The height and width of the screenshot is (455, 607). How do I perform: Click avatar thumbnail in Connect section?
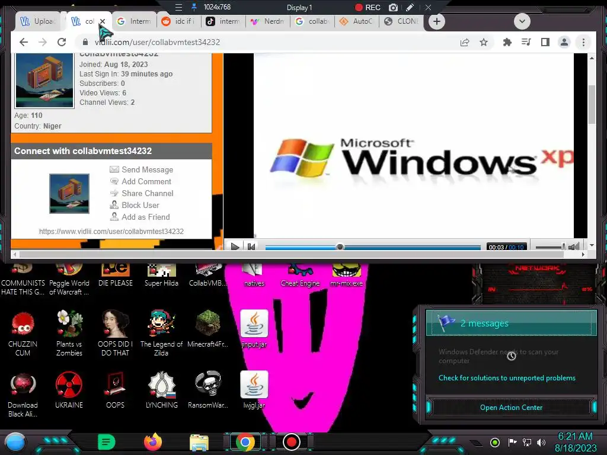(x=69, y=194)
